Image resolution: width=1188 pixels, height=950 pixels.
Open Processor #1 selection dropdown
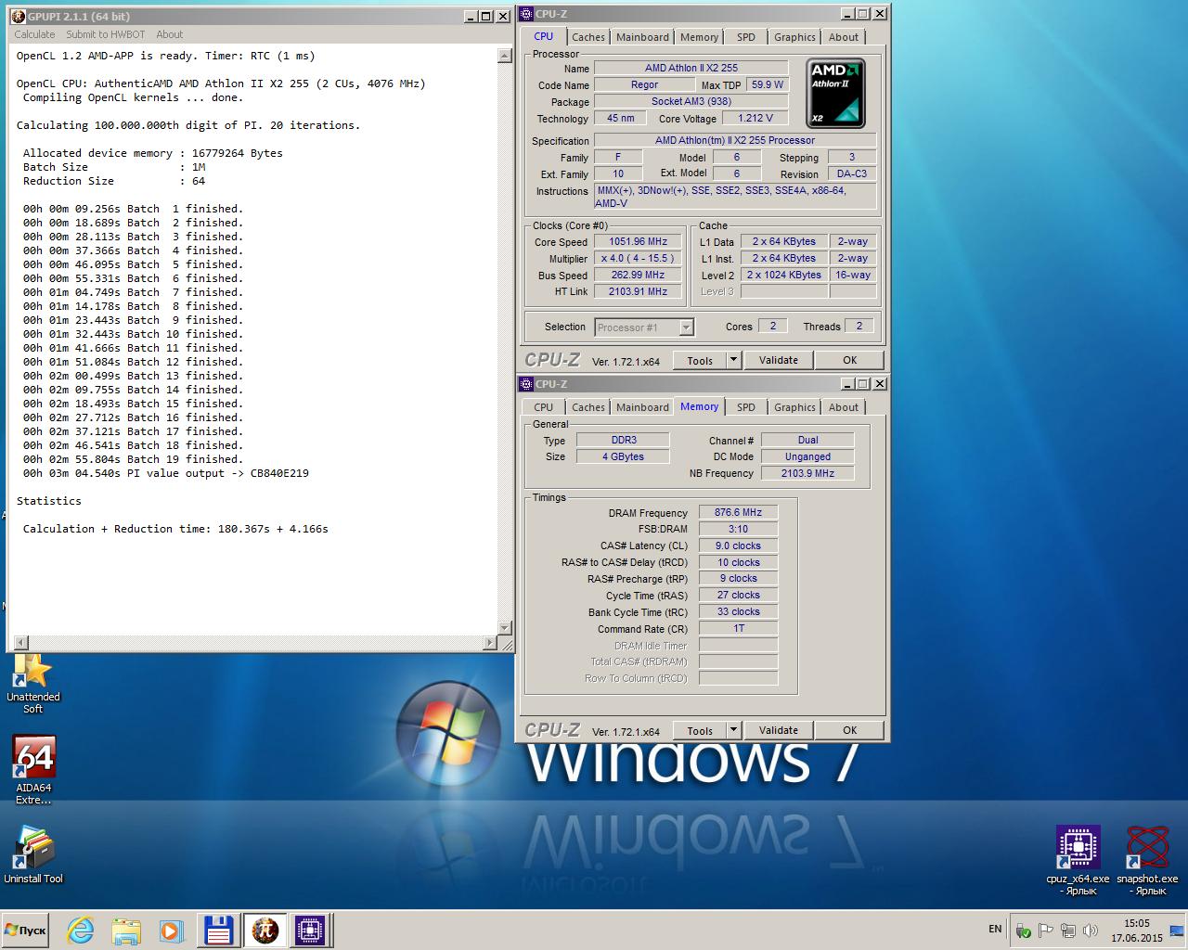tap(644, 327)
